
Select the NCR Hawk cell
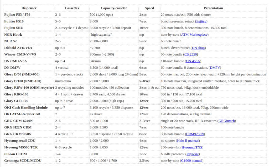tap(29, 35)
